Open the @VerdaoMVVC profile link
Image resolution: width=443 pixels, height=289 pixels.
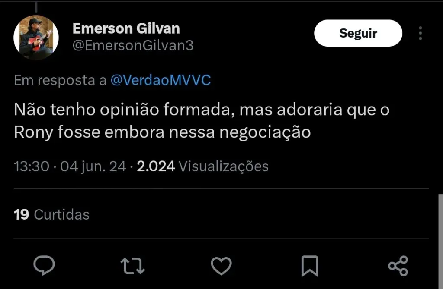tap(161, 81)
